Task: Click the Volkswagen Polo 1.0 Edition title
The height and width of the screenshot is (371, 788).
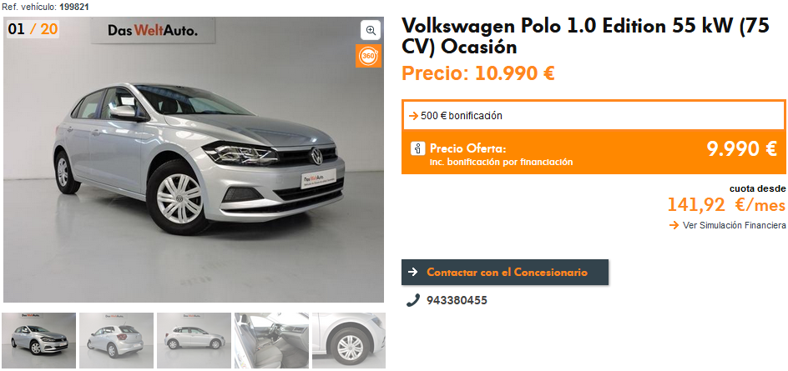Action: [x=585, y=36]
